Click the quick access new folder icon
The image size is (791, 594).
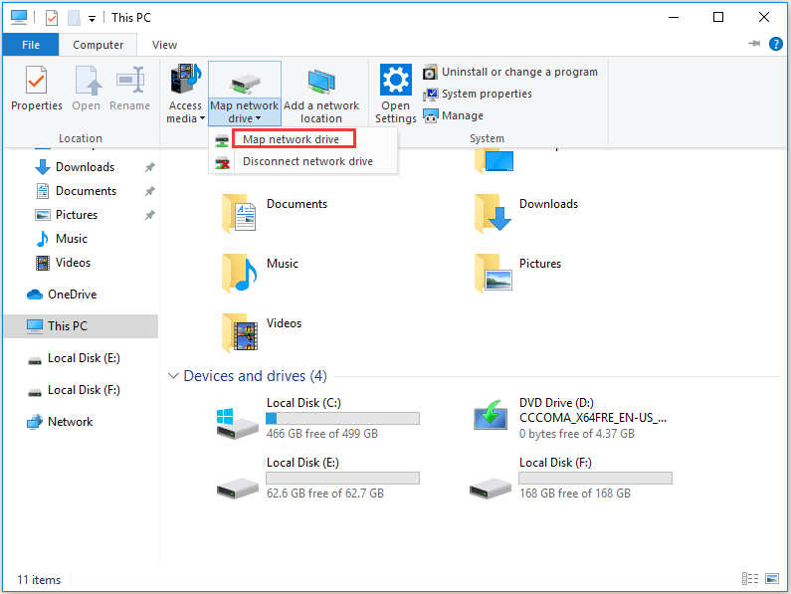tap(75, 18)
